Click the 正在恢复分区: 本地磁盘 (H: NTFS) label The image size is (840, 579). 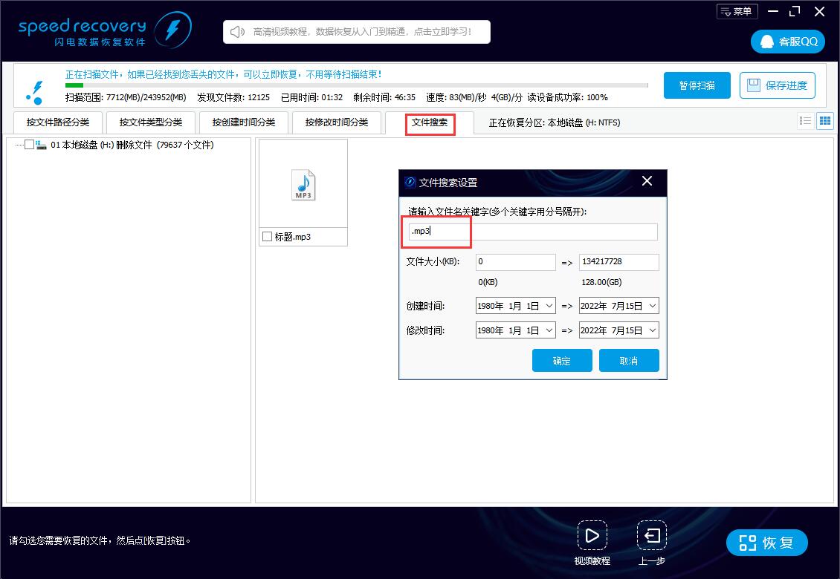coord(555,123)
